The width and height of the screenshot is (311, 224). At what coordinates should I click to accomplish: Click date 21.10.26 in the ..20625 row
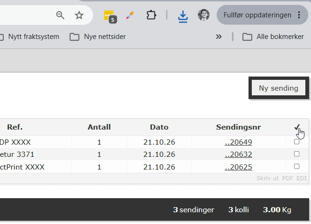[159, 167]
